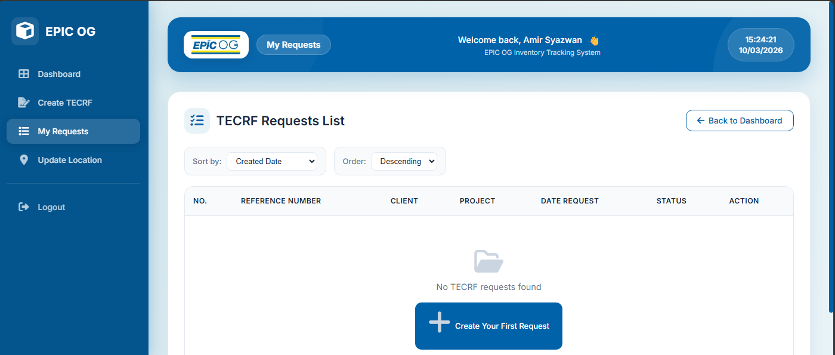The height and width of the screenshot is (355, 835).
Task: Click the Status column header
Action: 672,201
